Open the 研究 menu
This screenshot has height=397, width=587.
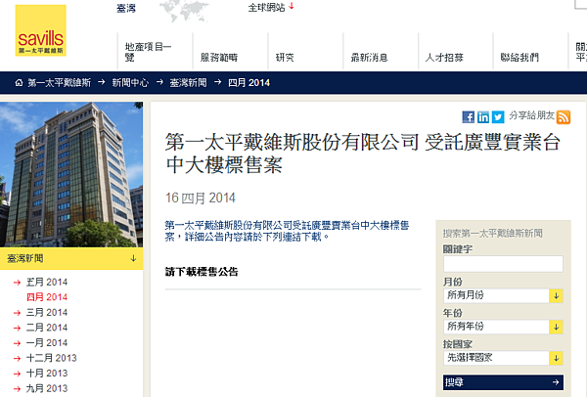[285, 58]
